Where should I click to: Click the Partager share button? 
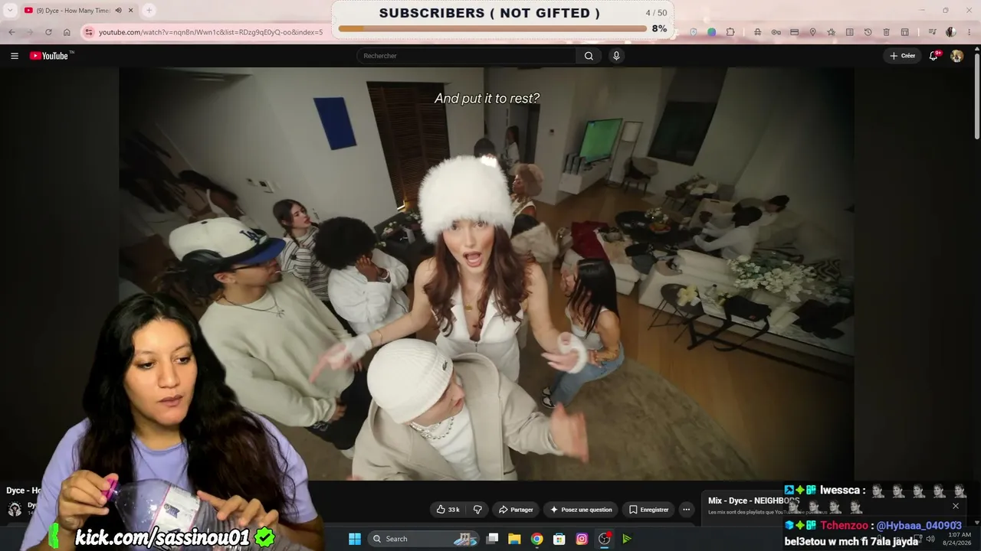[x=516, y=510]
